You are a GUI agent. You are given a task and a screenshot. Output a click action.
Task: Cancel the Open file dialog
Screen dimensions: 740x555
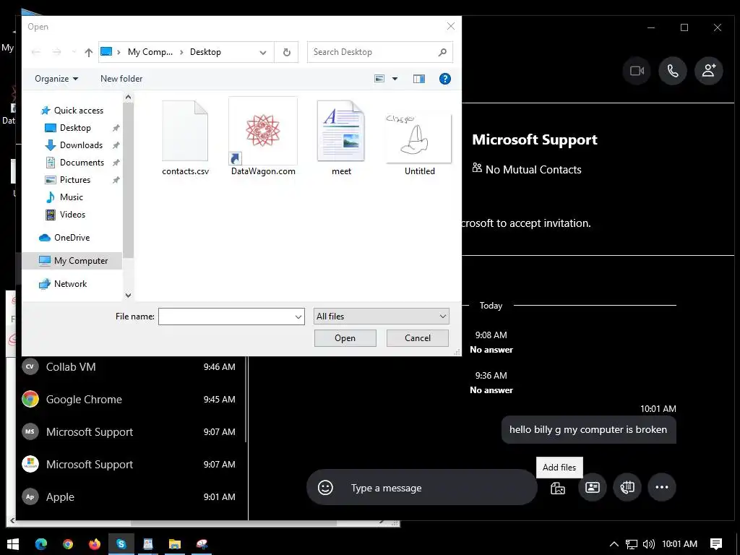(x=417, y=338)
